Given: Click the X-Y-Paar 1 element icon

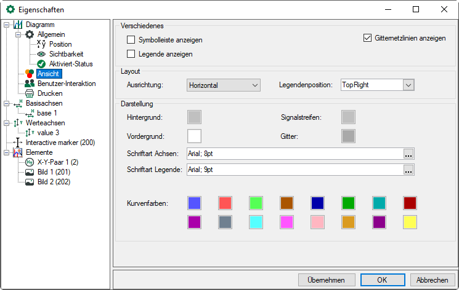Looking at the screenshot, I should click(x=30, y=162).
